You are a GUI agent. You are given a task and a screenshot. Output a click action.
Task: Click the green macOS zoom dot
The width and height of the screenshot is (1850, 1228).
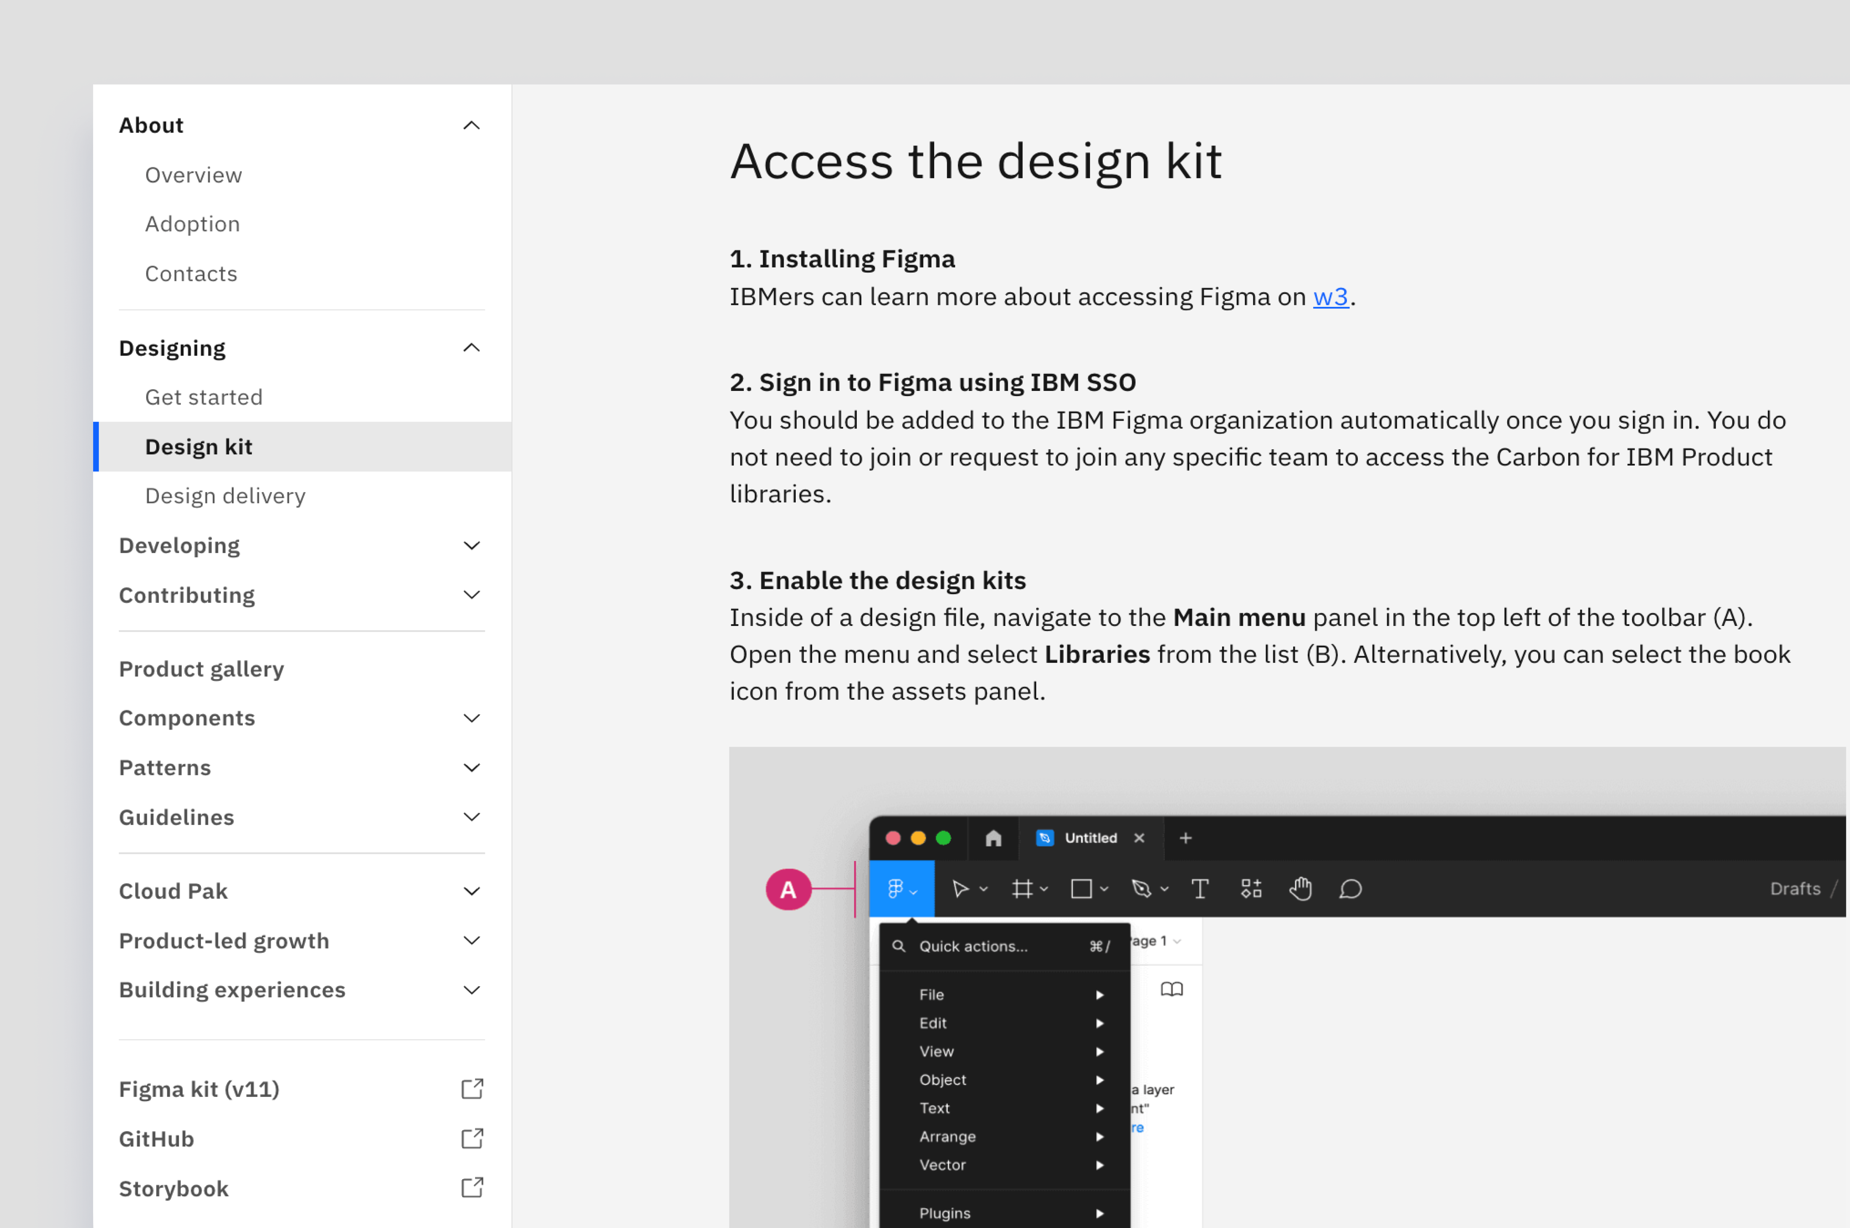pyautogui.click(x=943, y=838)
